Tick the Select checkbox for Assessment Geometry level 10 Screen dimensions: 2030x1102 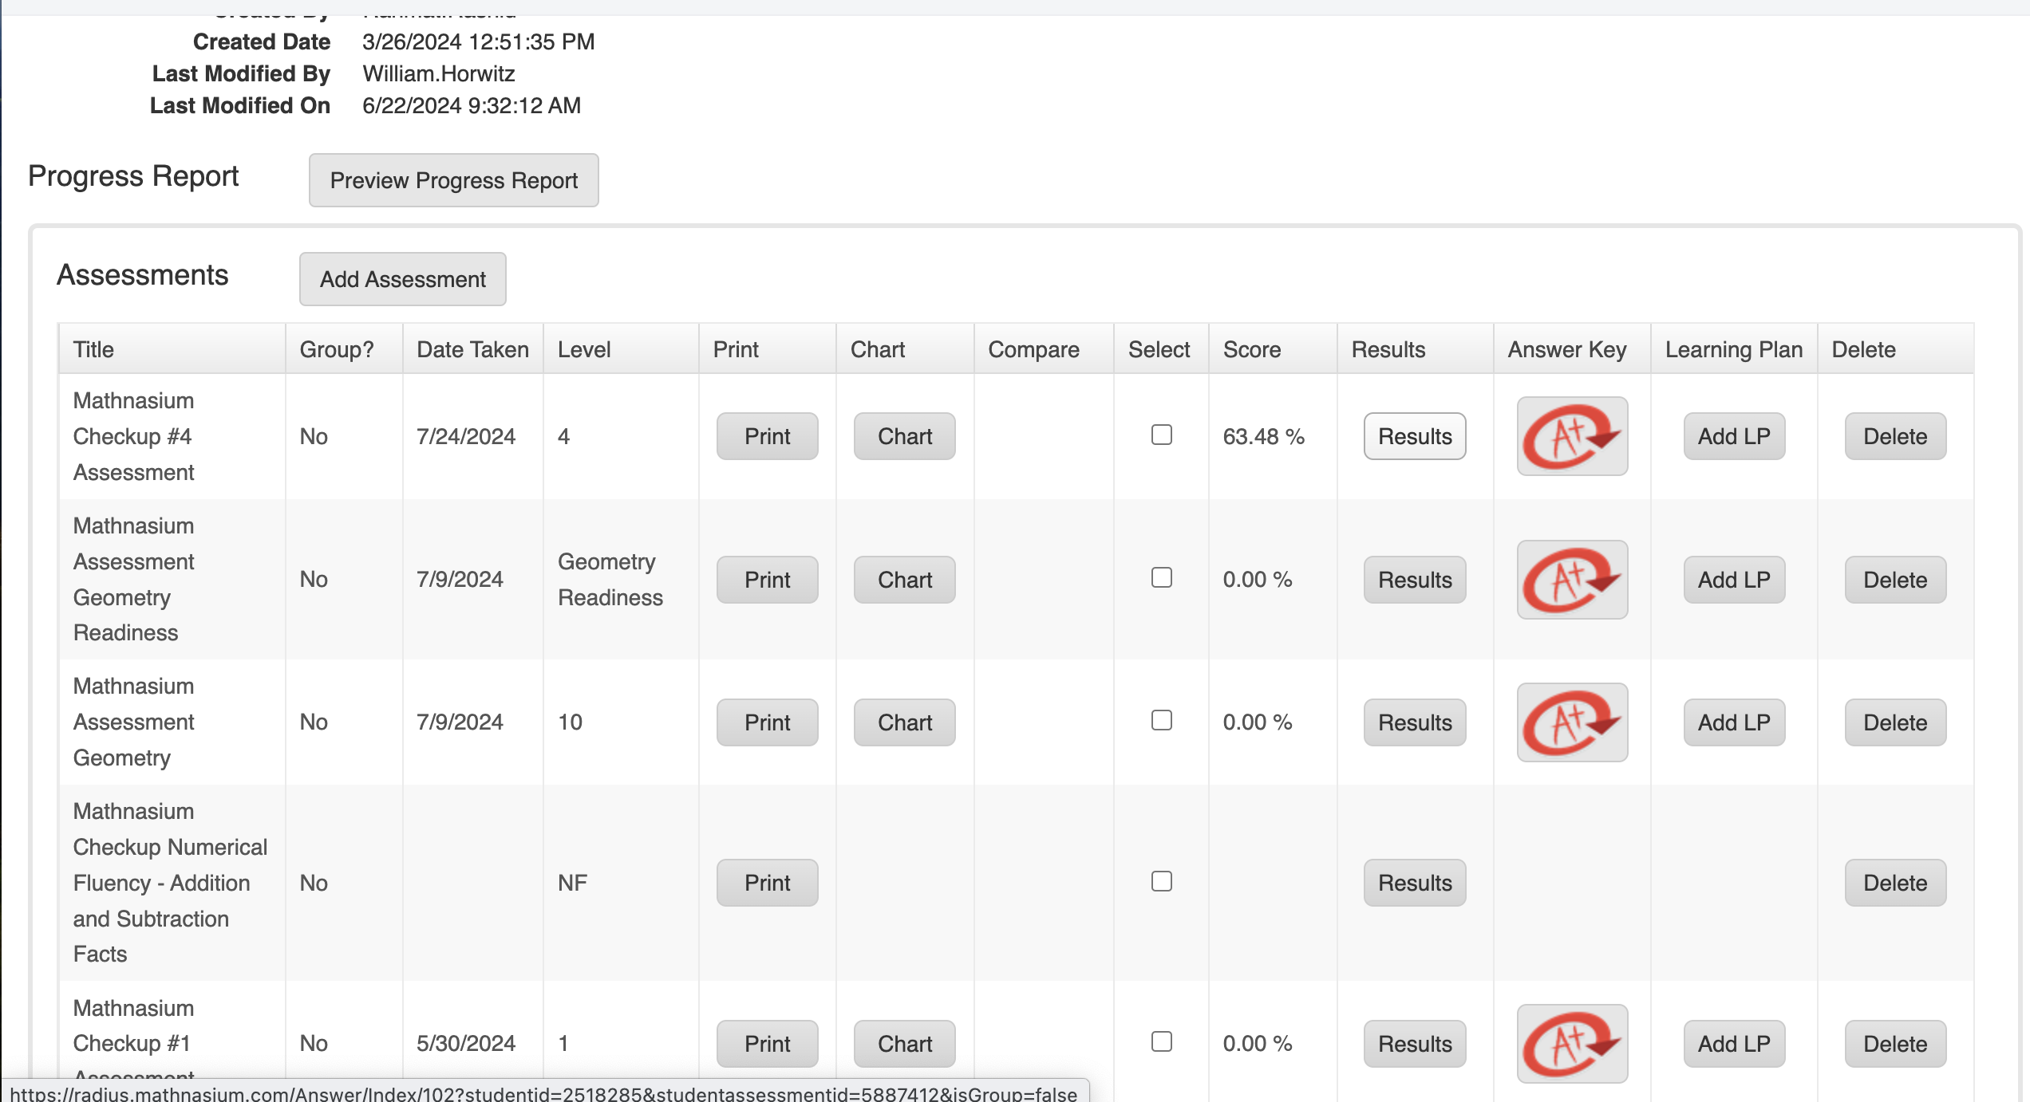(x=1162, y=720)
